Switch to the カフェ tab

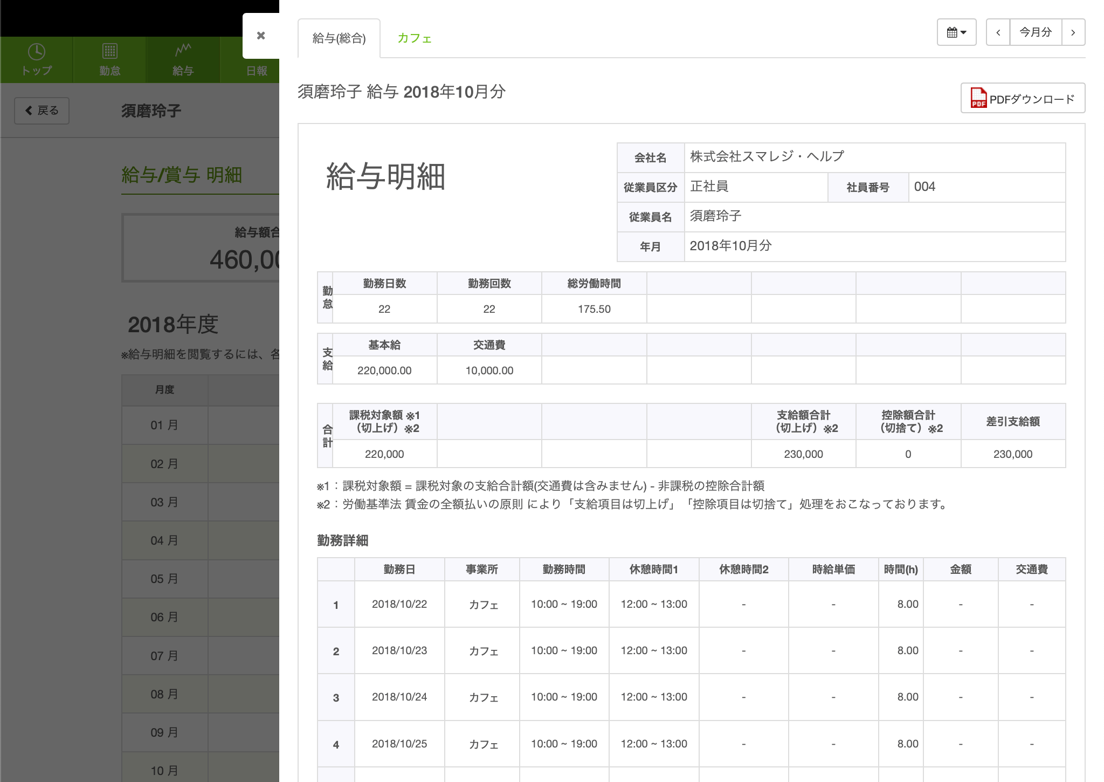pyautogui.click(x=415, y=38)
